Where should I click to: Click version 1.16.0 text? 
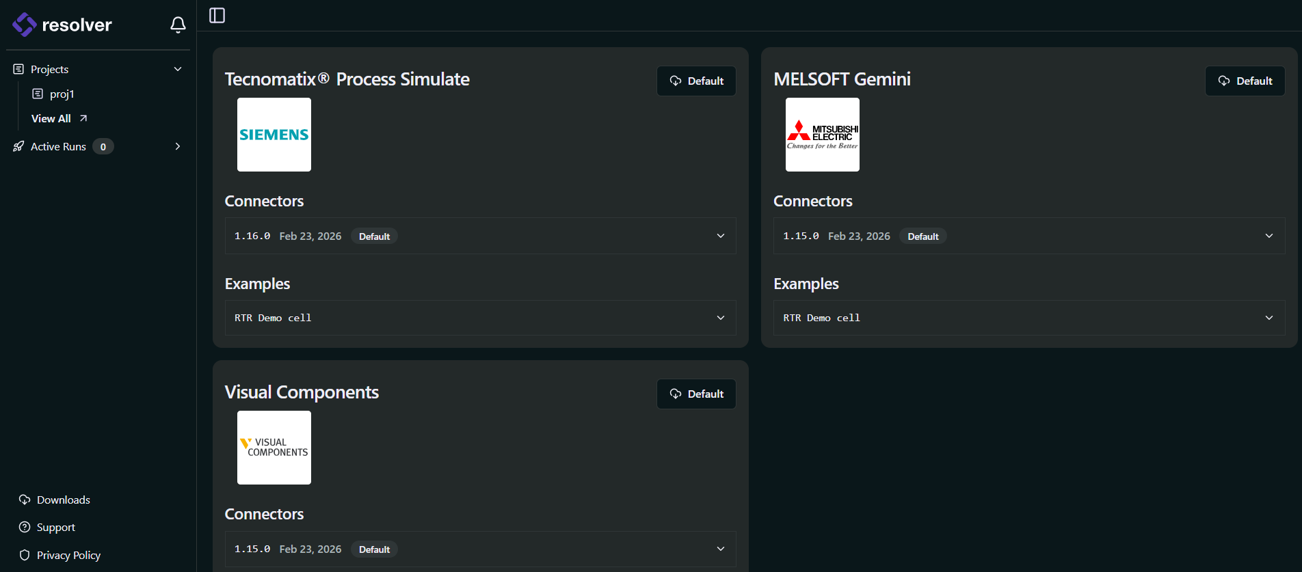coord(252,236)
